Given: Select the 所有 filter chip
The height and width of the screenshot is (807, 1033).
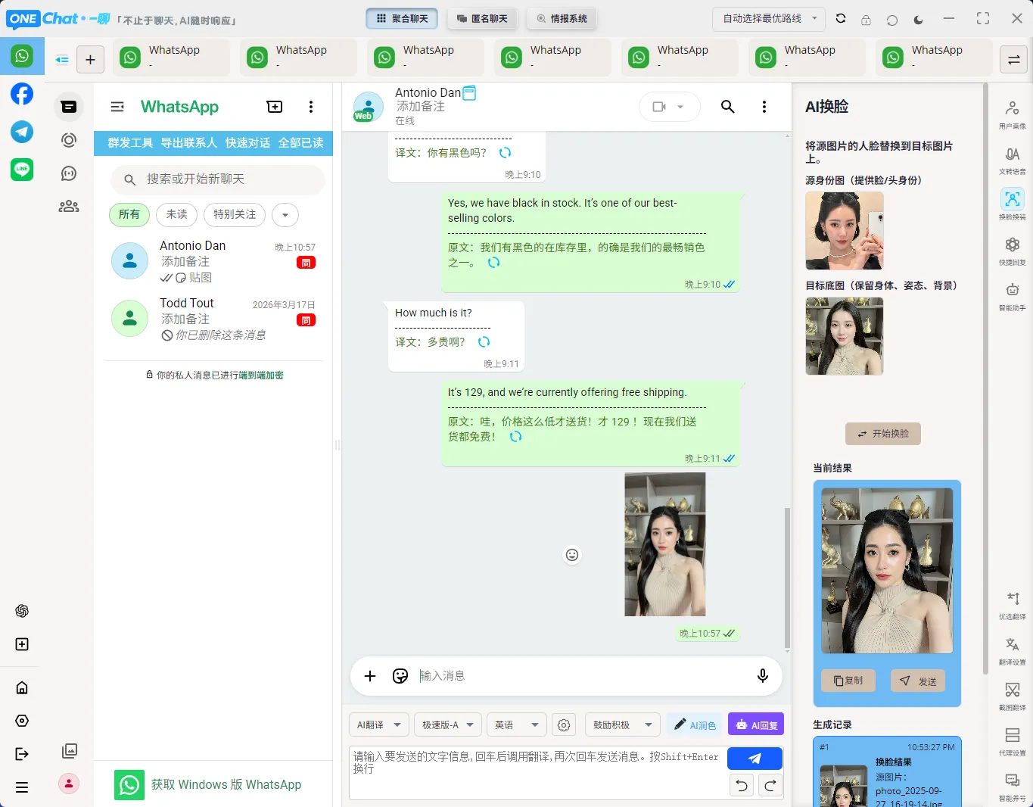Looking at the screenshot, I should [x=129, y=215].
